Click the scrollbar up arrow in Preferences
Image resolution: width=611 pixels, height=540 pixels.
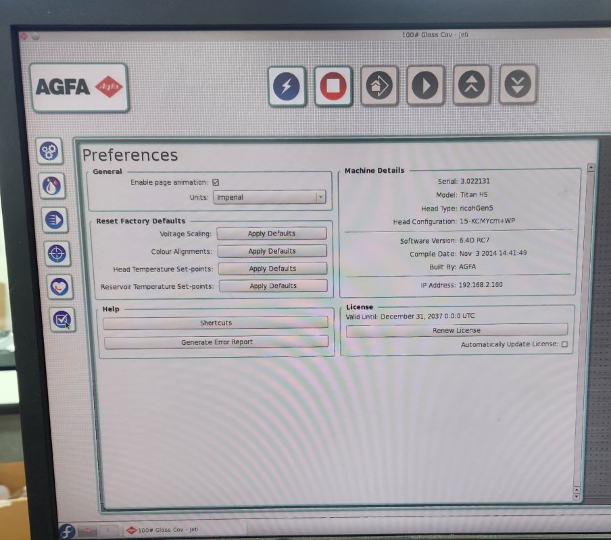tap(591, 167)
